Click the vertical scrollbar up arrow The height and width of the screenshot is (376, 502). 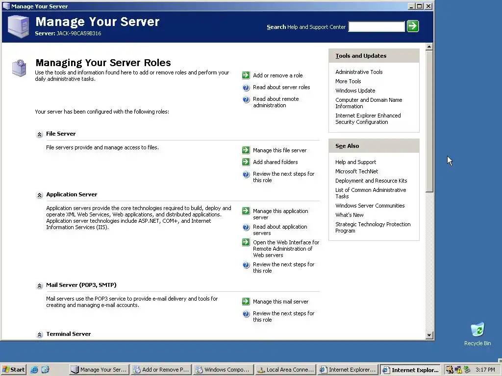429,47
